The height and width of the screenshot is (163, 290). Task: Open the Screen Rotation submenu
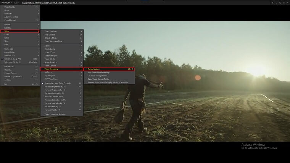pyautogui.click(x=62, y=62)
